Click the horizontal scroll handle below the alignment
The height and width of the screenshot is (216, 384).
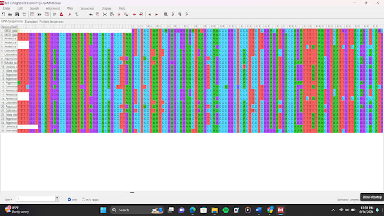[x=132, y=192]
